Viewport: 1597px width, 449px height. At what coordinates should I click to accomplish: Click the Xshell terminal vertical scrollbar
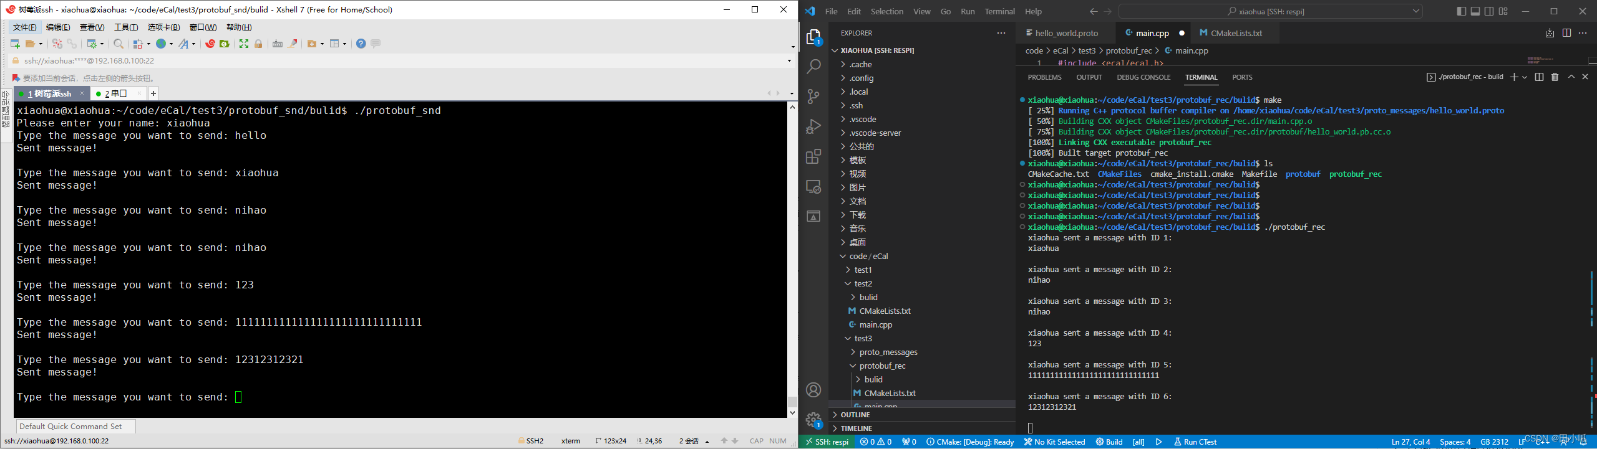(x=792, y=259)
